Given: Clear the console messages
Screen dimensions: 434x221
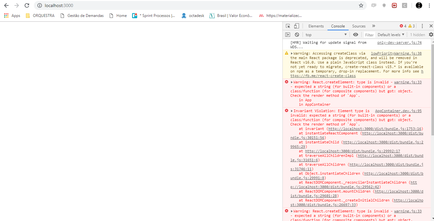Looking at the screenshot, I should click(x=297, y=34).
